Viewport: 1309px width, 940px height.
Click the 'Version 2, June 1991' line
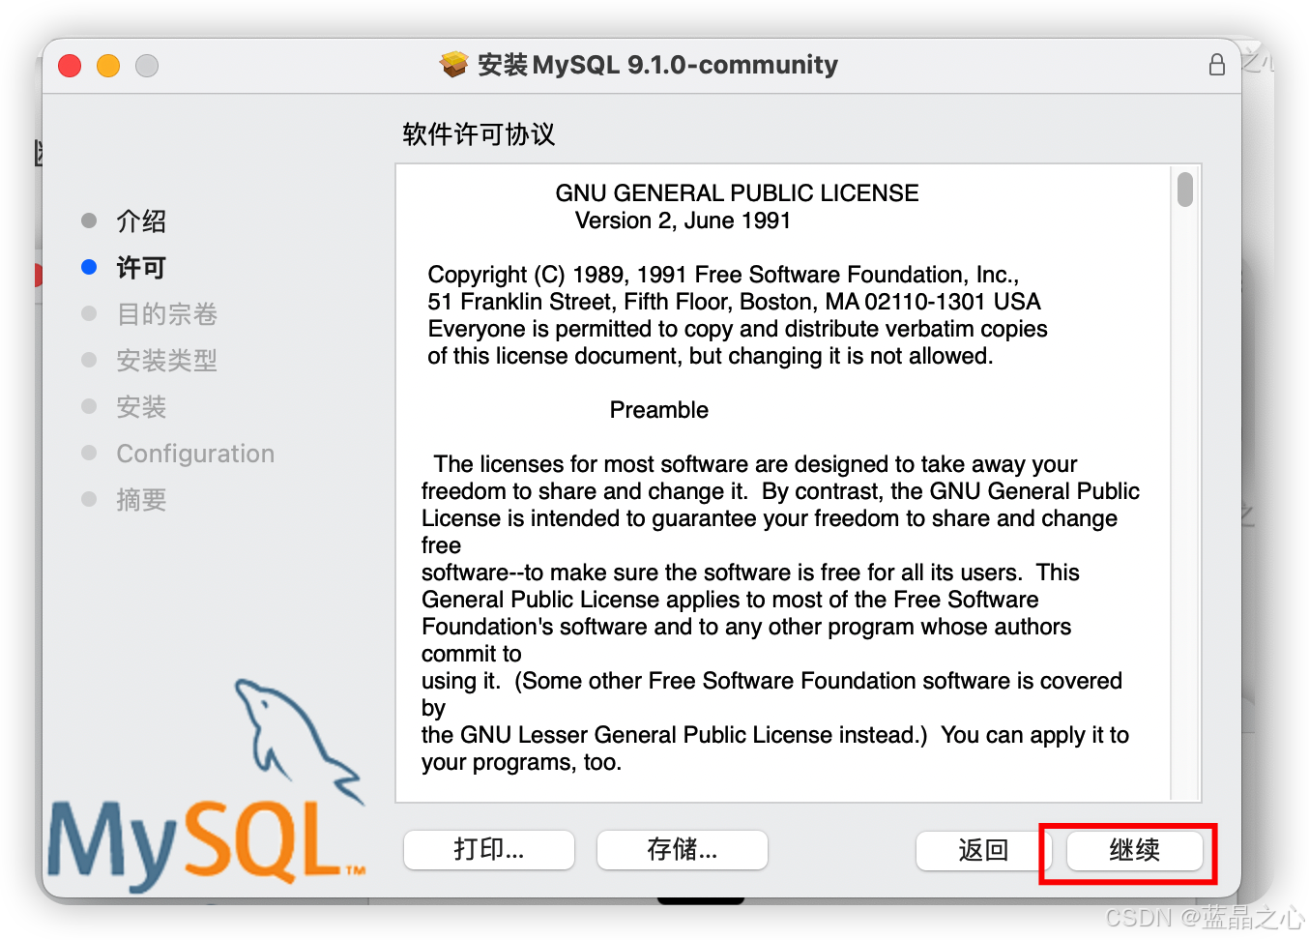tap(683, 220)
